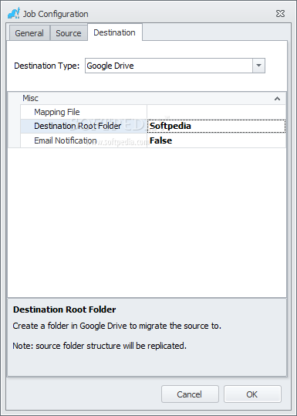Collapse the Misc section chevron
297x416 pixels.
click(278, 99)
